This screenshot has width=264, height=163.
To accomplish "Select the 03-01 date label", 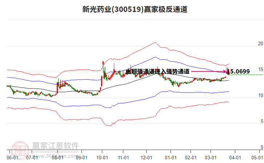I will click(211, 158).
